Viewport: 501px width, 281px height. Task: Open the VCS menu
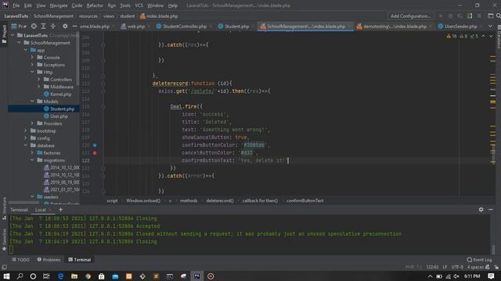[139, 5]
